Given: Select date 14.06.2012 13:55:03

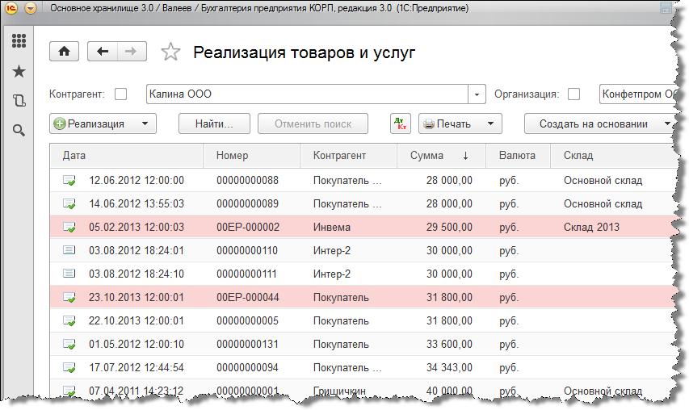Looking at the screenshot, I should click(137, 203).
